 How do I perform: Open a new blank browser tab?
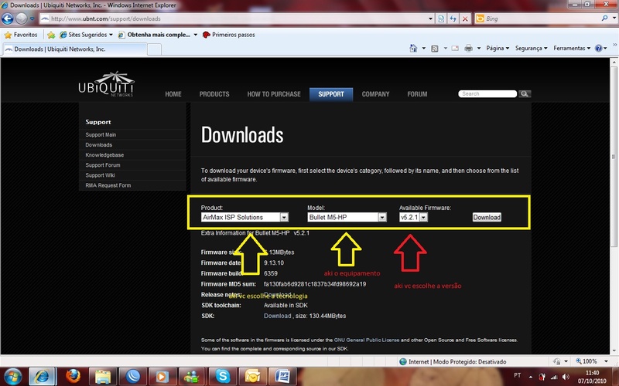click(x=154, y=49)
